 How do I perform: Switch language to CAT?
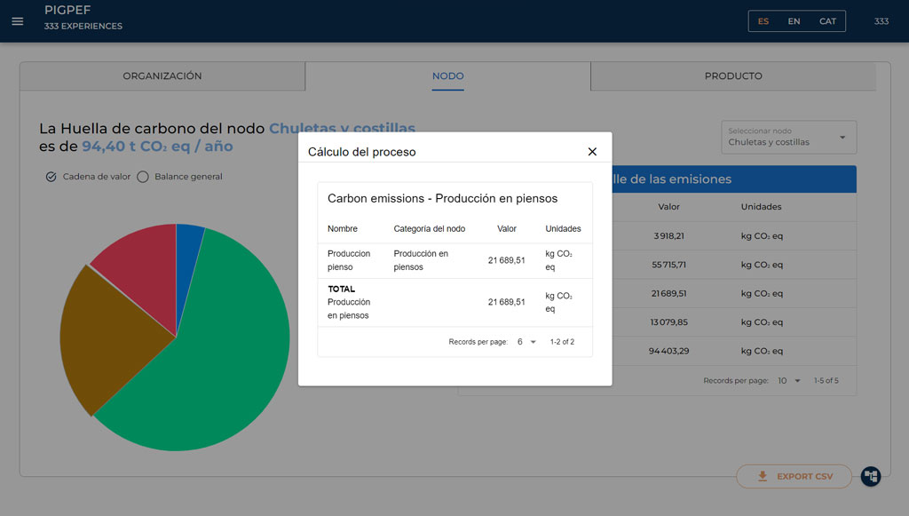coord(827,21)
